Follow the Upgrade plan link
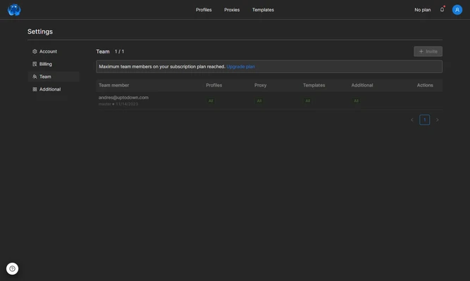Screen dimensions: 470x281 241,67
